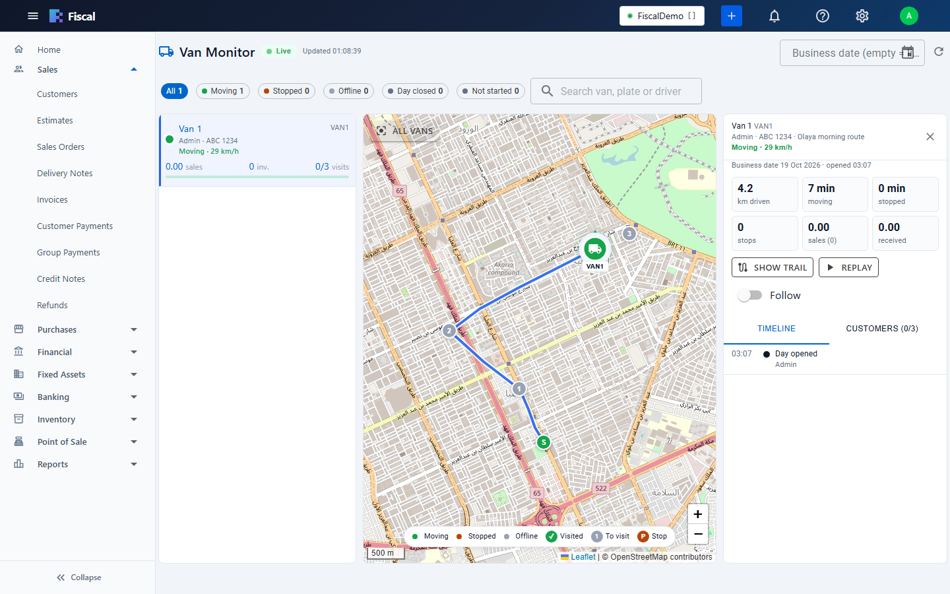
Task: Collapse the Sales menu section
Action: (78, 69)
